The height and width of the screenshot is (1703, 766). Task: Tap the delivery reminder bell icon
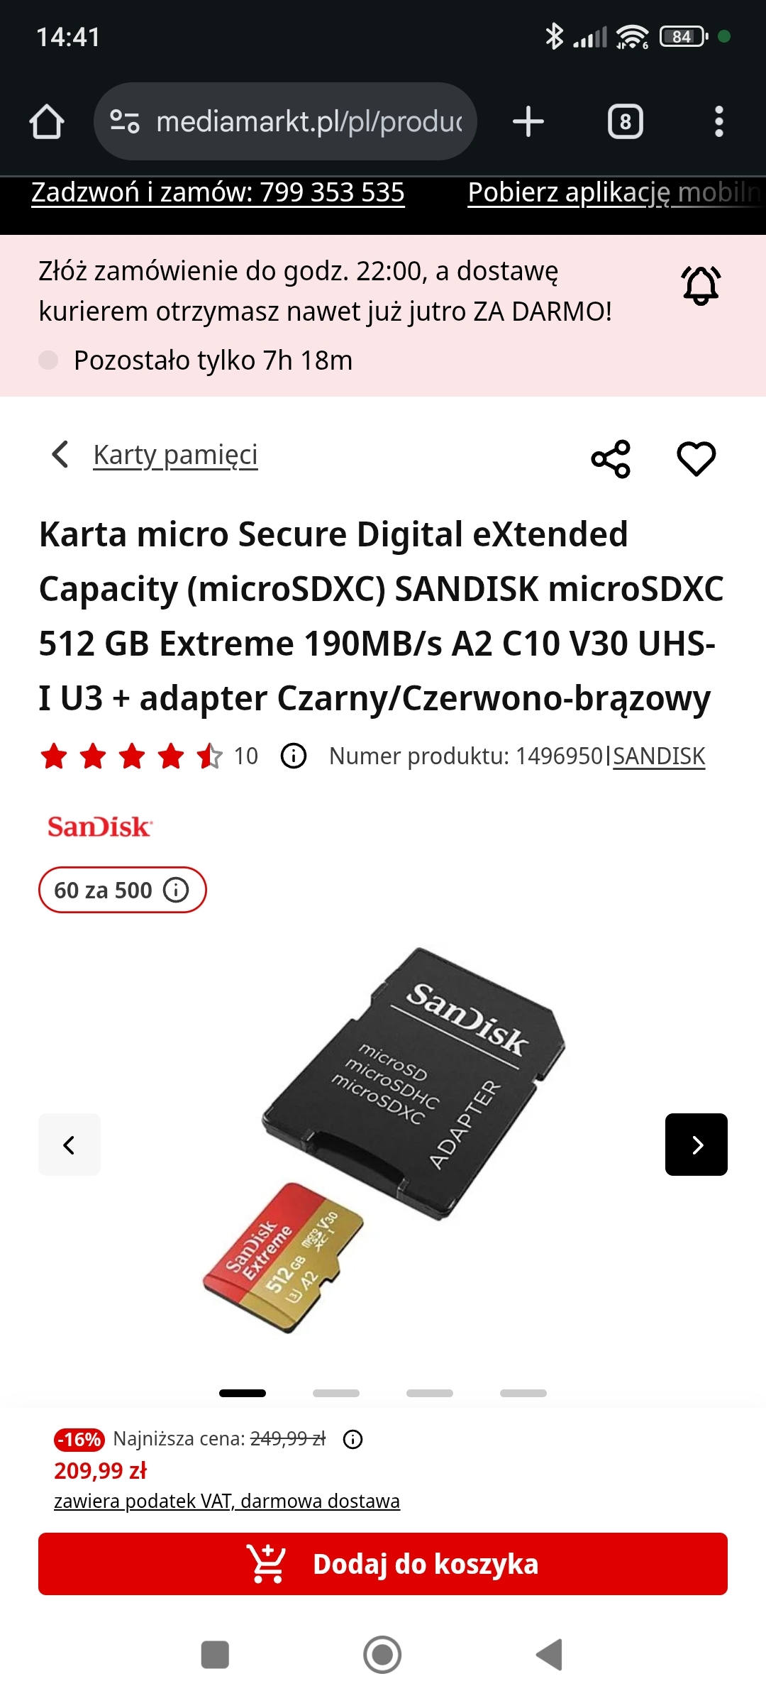[701, 285]
